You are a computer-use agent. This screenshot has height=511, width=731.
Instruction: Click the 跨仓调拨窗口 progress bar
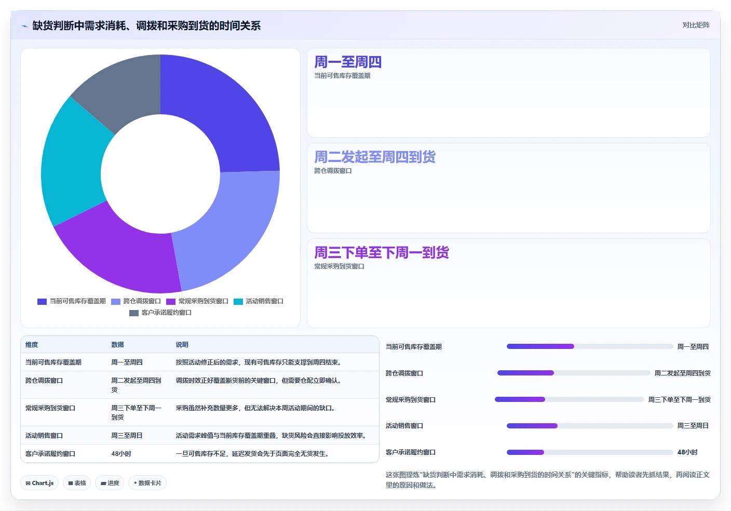tap(574, 373)
